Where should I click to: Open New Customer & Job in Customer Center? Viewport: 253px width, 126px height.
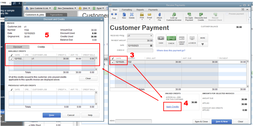38,8
